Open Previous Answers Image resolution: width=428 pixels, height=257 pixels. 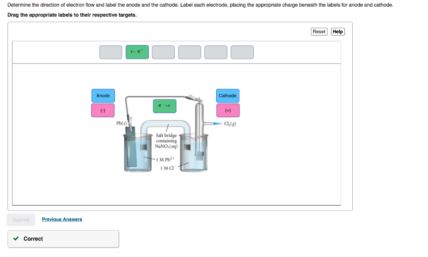click(62, 219)
